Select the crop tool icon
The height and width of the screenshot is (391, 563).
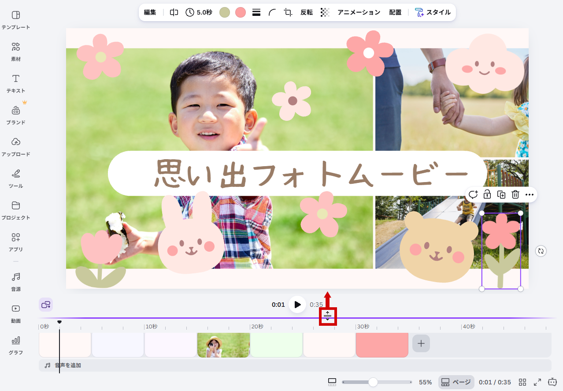coord(288,12)
